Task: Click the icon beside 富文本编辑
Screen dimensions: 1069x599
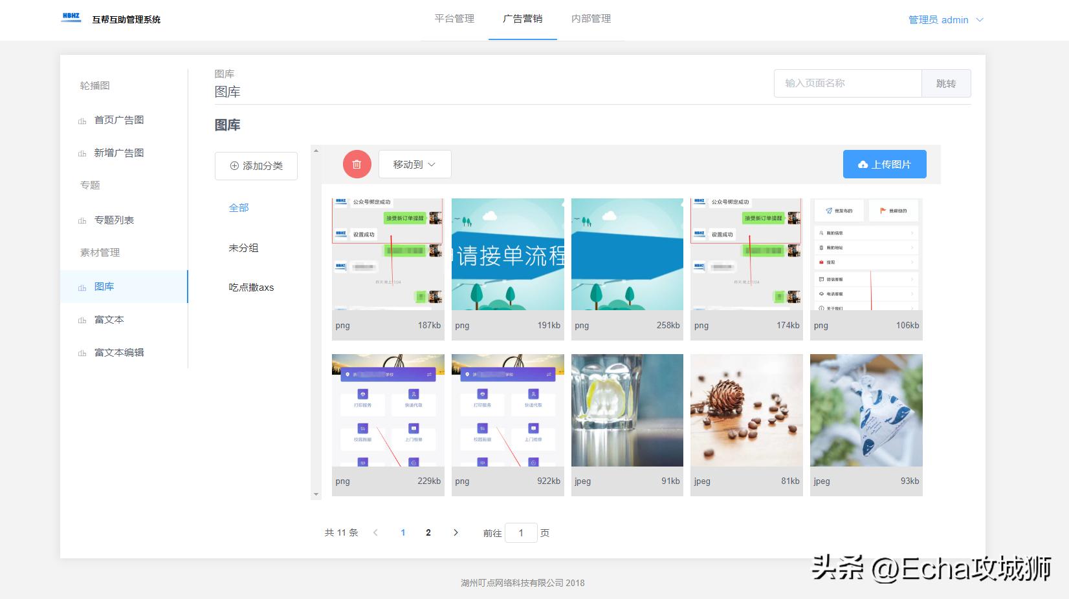Action: (82, 352)
